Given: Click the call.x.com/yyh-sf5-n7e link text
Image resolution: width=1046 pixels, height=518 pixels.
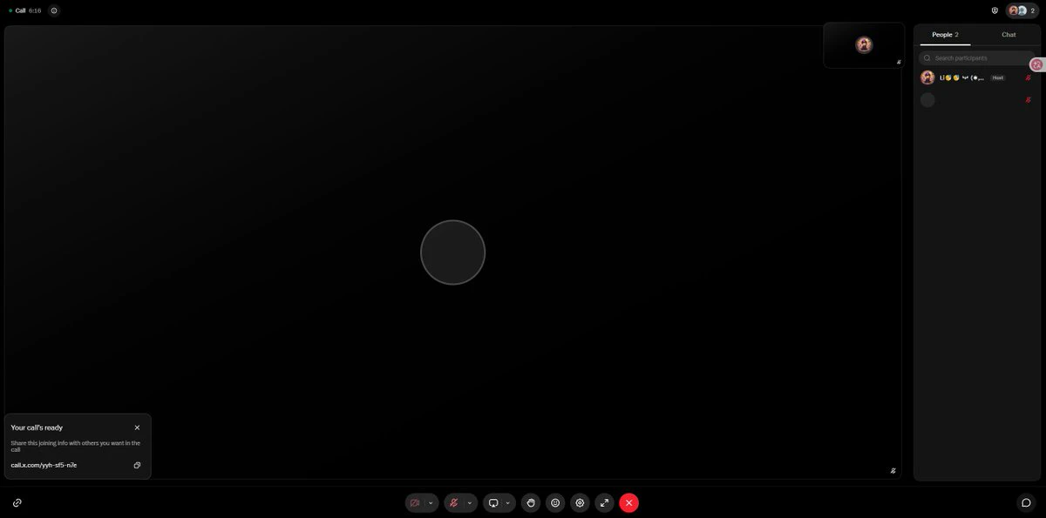Looking at the screenshot, I should [x=44, y=465].
